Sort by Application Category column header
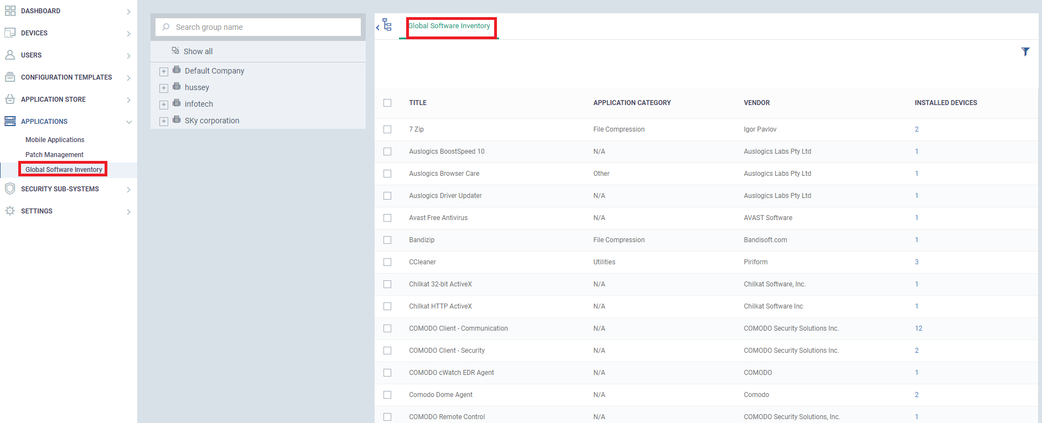The image size is (1042, 423). 632,103
